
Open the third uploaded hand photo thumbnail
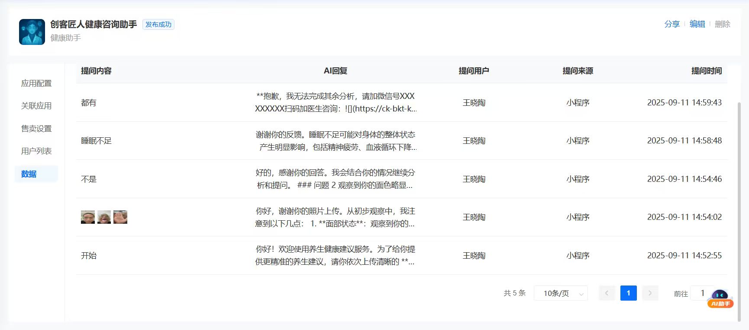pyautogui.click(x=120, y=217)
